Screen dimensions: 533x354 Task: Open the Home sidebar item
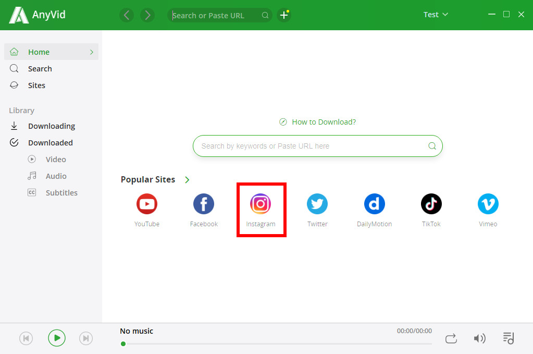pos(52,52)
